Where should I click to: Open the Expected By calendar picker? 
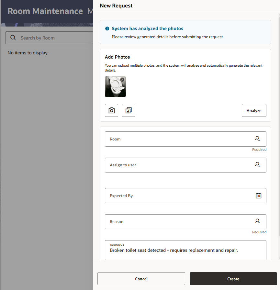[258, 195]
